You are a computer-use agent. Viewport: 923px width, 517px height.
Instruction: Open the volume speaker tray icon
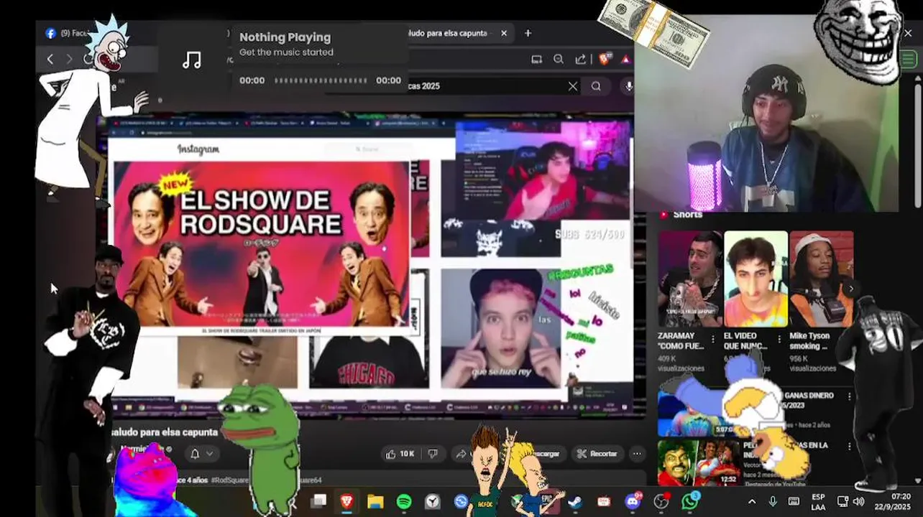(858, 501)
